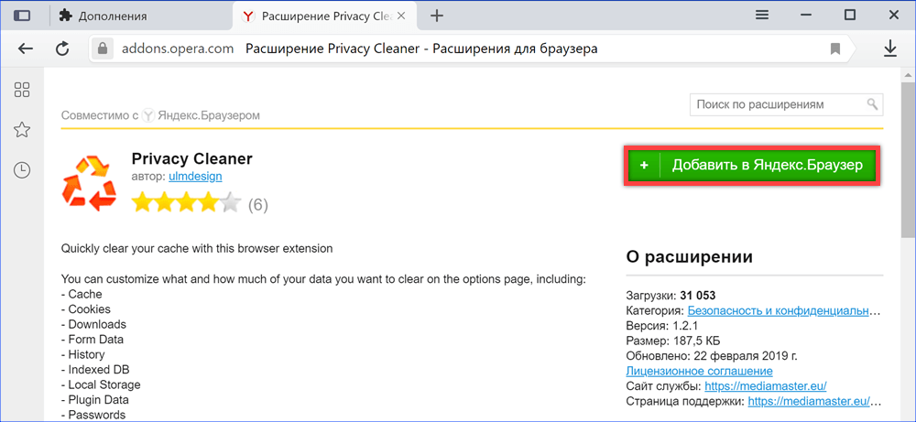Click the Privacy Cleaner recycle logo
The width and height of the screenshot is (916, 422).
89,181
